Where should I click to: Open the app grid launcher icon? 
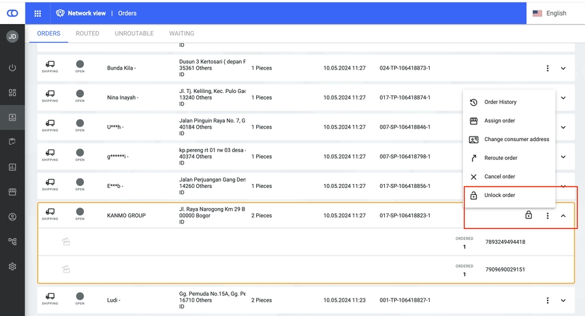(x=38, y=13)
